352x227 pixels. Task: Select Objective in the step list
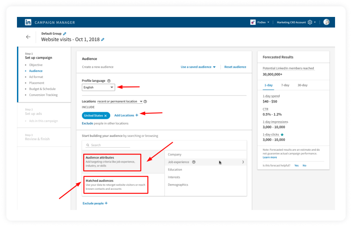(x=36, y=65)
